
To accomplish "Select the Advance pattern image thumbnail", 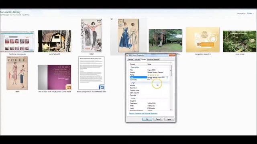I will click(x=92, y=36).
